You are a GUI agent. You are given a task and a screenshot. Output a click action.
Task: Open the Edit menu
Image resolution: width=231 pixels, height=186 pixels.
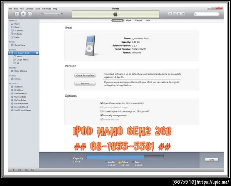(16, 9)
